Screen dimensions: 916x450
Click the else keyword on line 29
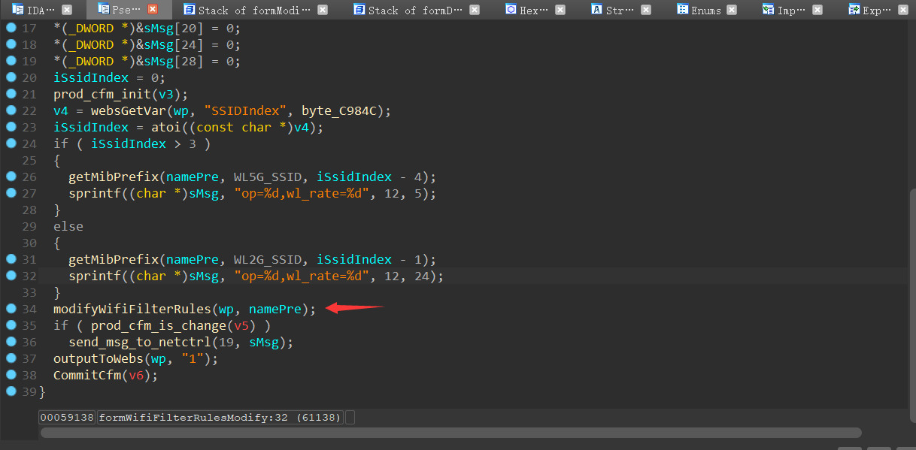pos(68,226)
